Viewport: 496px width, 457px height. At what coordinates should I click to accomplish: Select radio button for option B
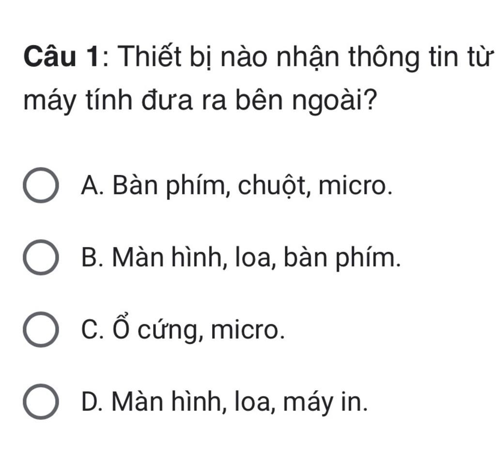coord(41,257)
